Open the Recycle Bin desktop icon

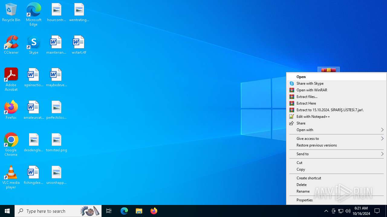click(11, 12)
